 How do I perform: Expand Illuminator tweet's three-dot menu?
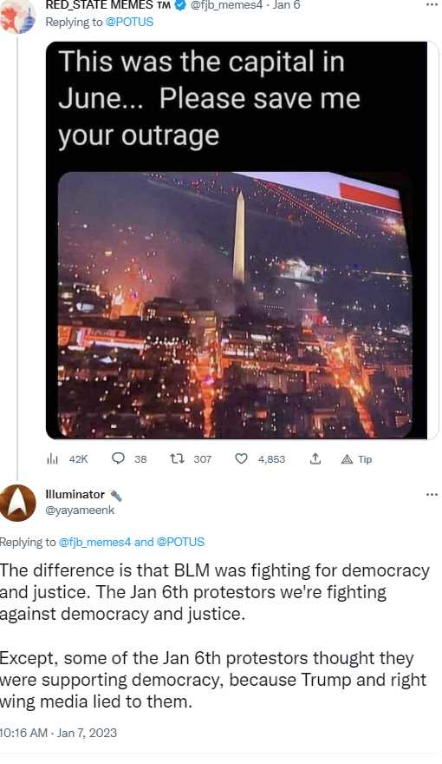point(432,495)
